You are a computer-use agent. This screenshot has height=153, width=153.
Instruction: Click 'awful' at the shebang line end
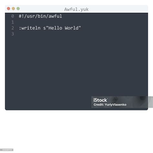(x=55, y=16)
